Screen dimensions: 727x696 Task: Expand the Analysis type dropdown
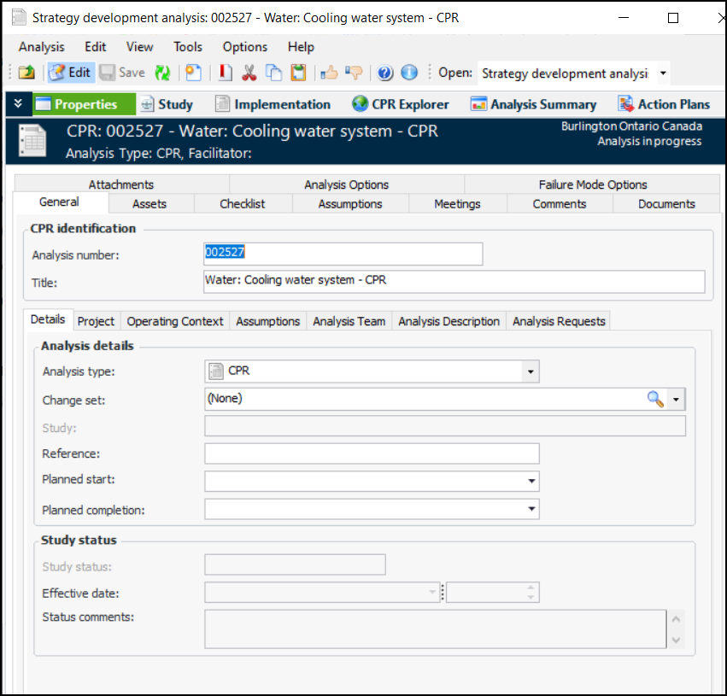531,371
